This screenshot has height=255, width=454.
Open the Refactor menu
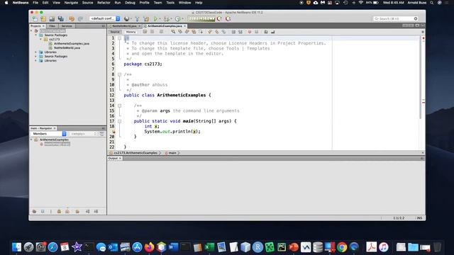[104, 3]
